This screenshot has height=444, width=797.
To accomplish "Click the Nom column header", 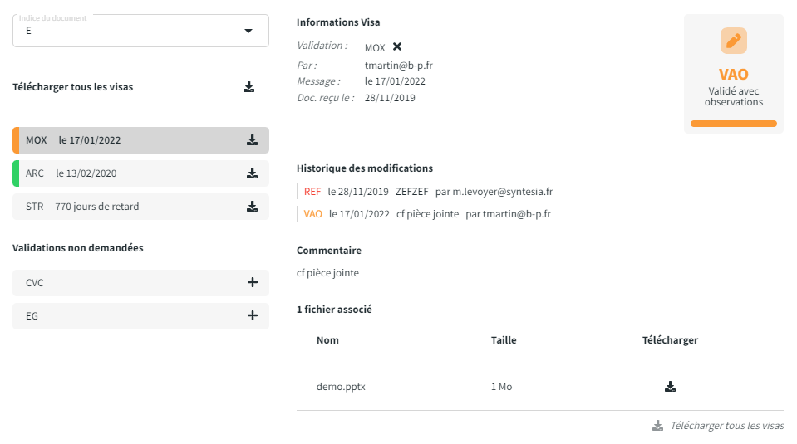I will 327,340.
